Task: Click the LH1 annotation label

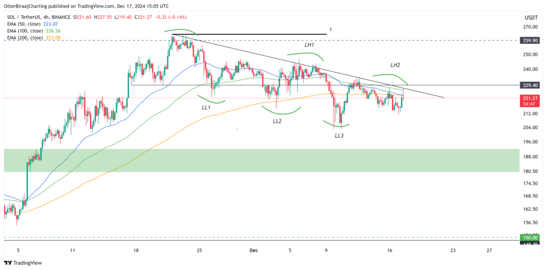Action: pos(309,45)
